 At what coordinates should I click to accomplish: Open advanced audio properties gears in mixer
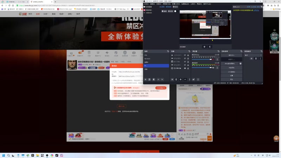pyautogui.click(x=194, y=80)
